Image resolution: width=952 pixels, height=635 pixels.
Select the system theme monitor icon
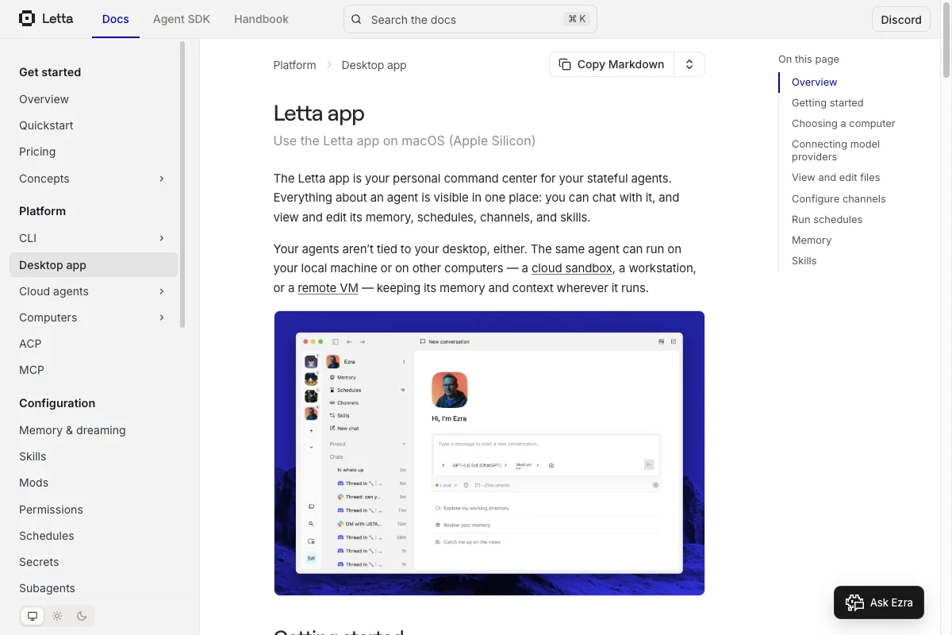[33, 616]
